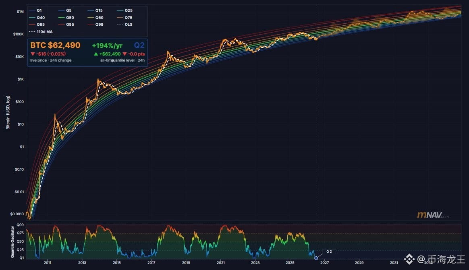This screenshot has width=469, height=270.
Task: Toggle the Q15 legend entry
Action: 95,10
